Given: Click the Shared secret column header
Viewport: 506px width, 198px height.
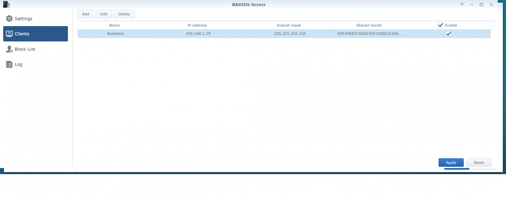Looking at the screenshot, I should pyautogui.click(x=368, y=25).
